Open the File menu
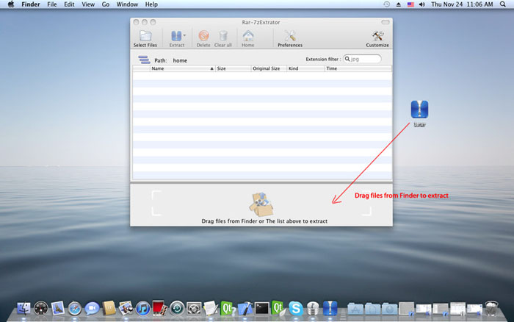 pos(51,4)
